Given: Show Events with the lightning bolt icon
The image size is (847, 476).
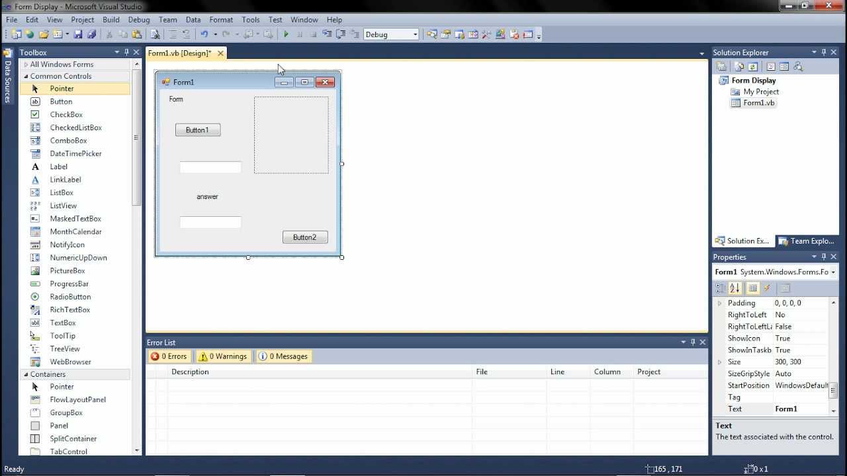Looking at the screenshot, I should (x=767, y=288).
